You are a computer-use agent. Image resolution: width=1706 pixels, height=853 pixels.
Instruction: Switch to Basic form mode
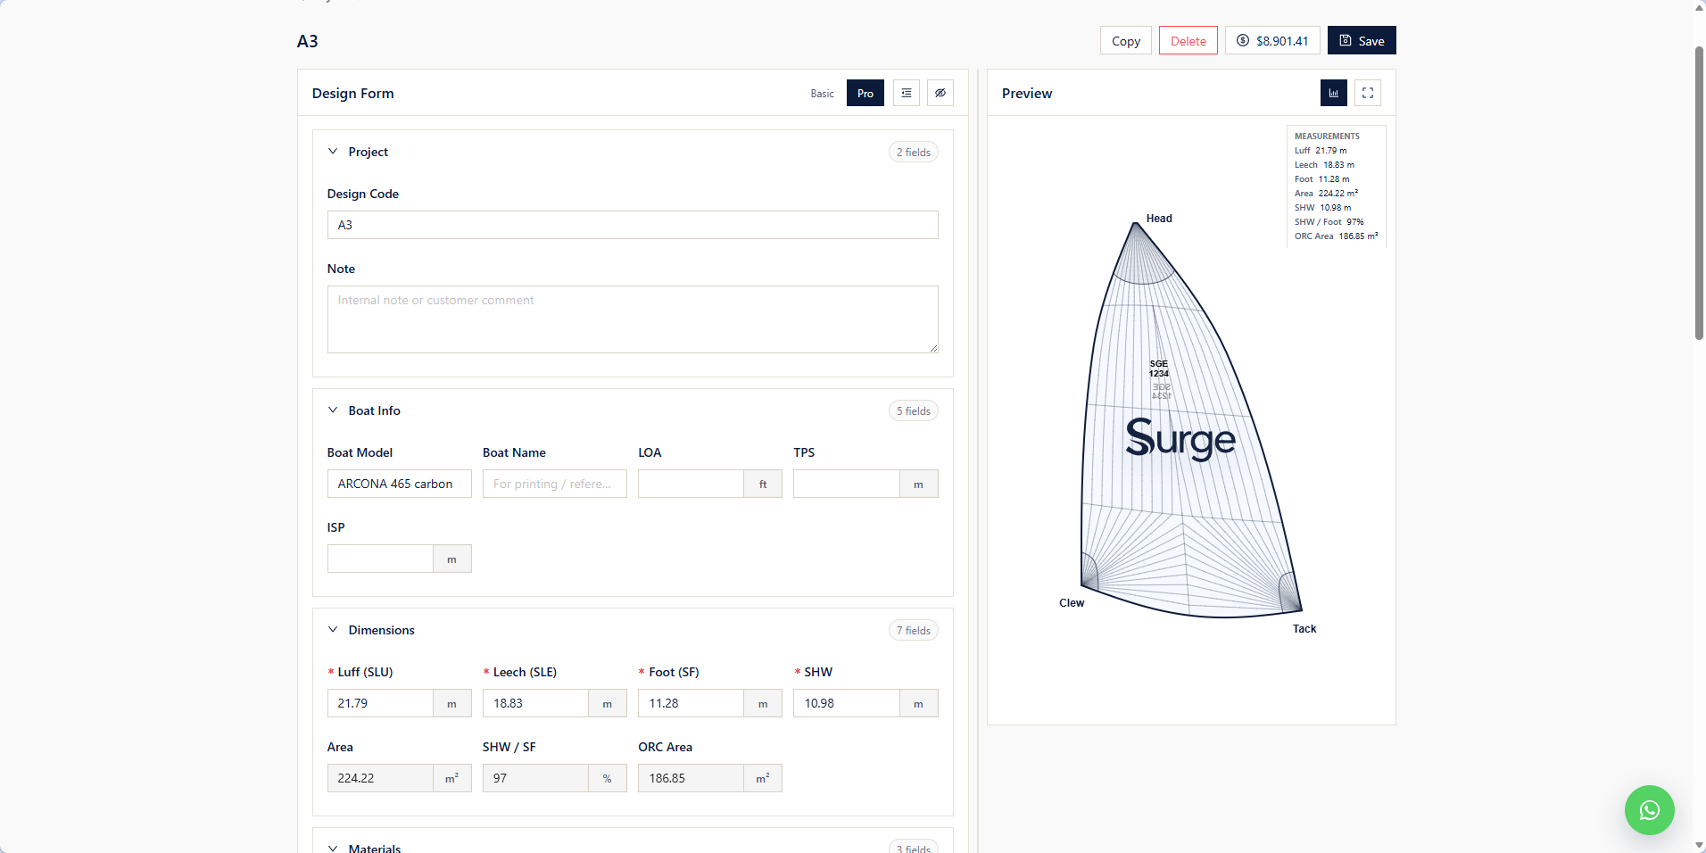(823, 93)
